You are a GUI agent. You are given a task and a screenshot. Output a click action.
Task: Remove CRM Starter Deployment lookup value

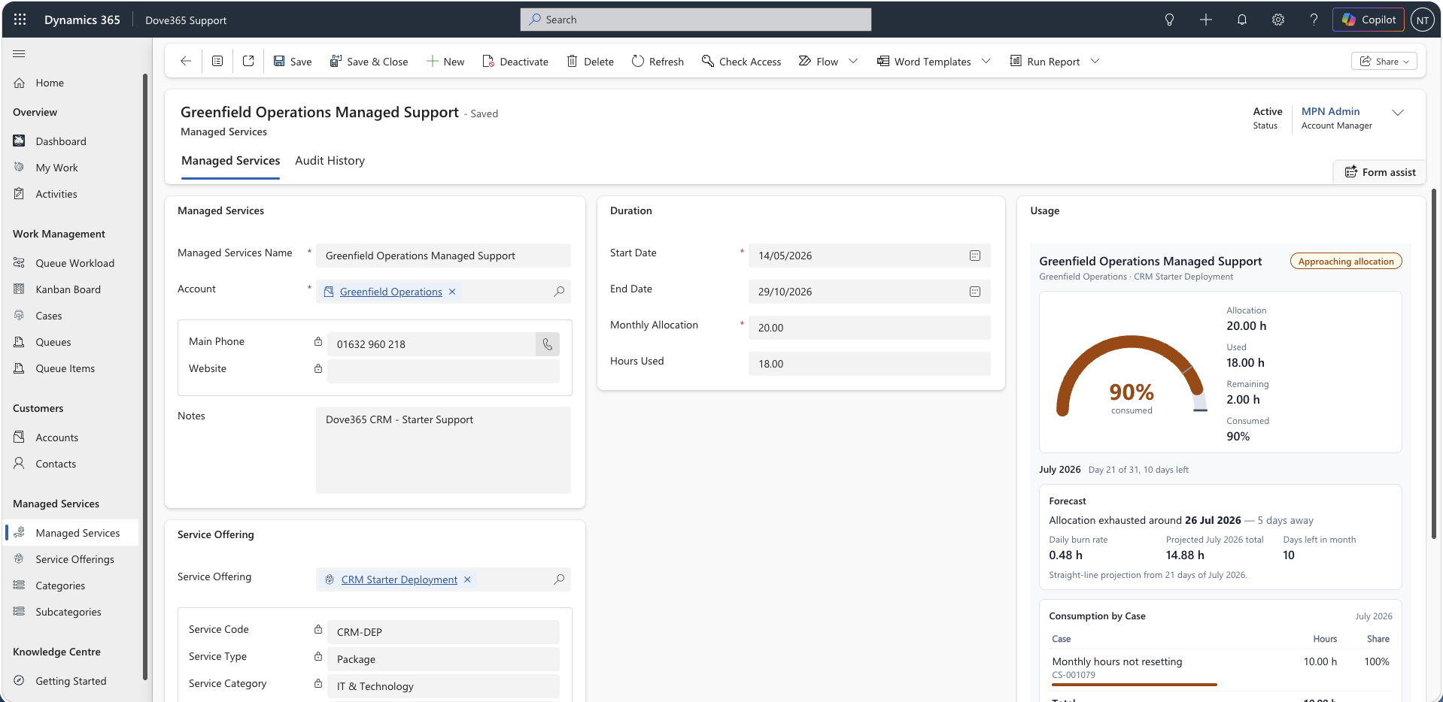click(x=467, y=579)
